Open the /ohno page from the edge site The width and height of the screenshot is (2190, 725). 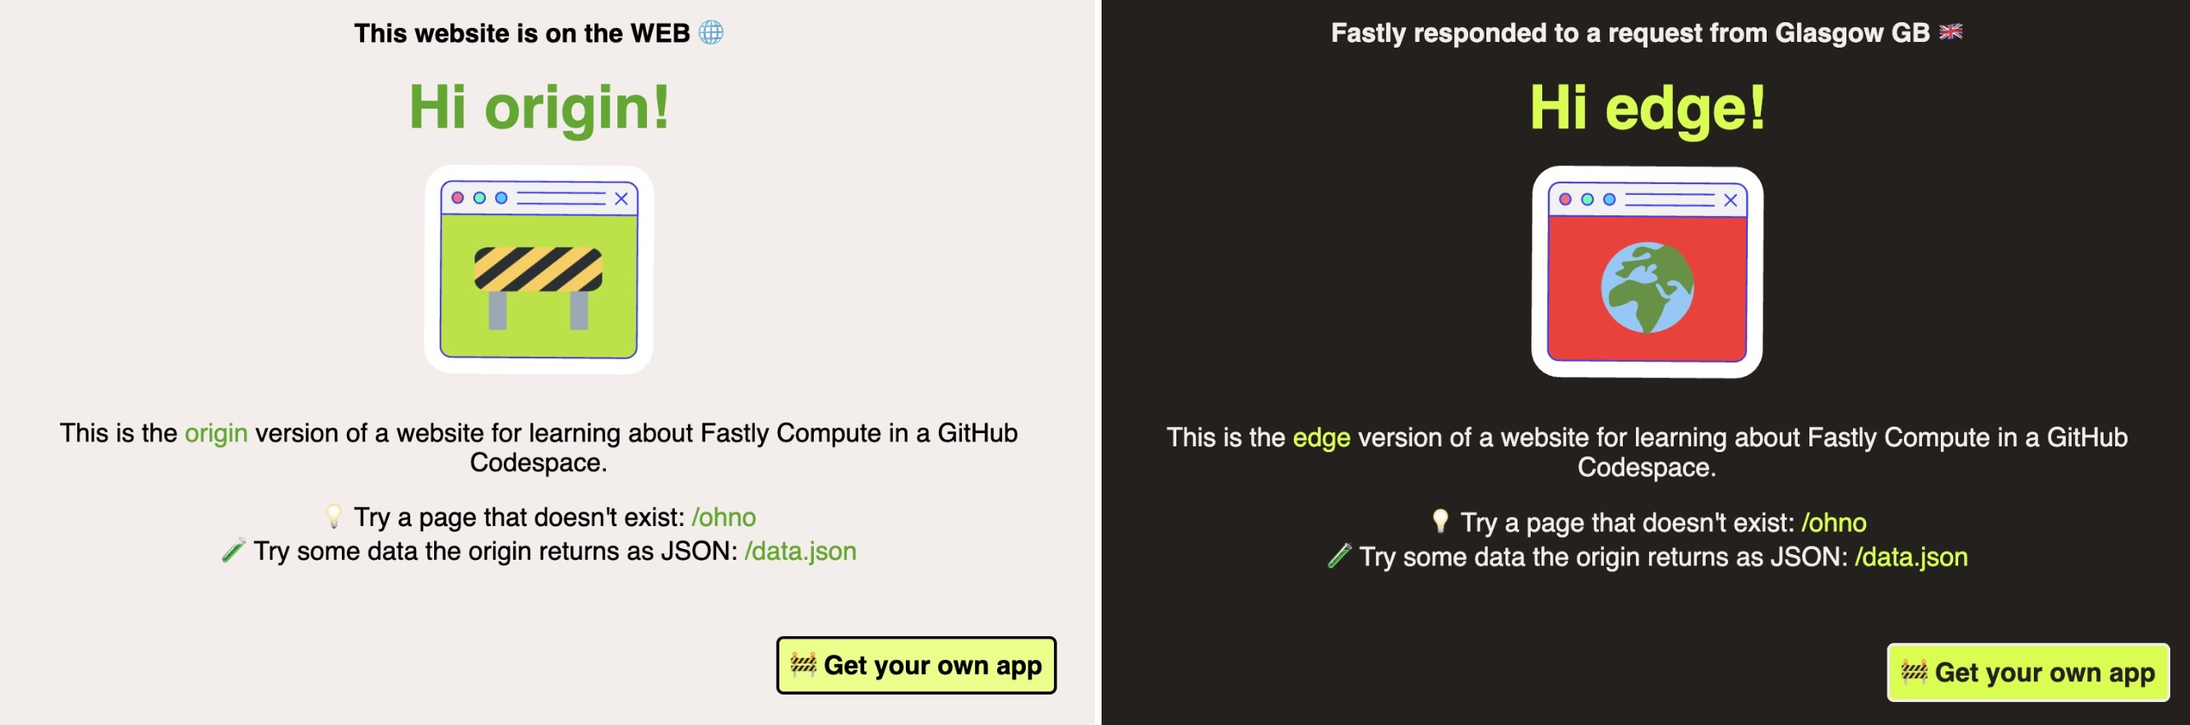[x=1836, y=524]
